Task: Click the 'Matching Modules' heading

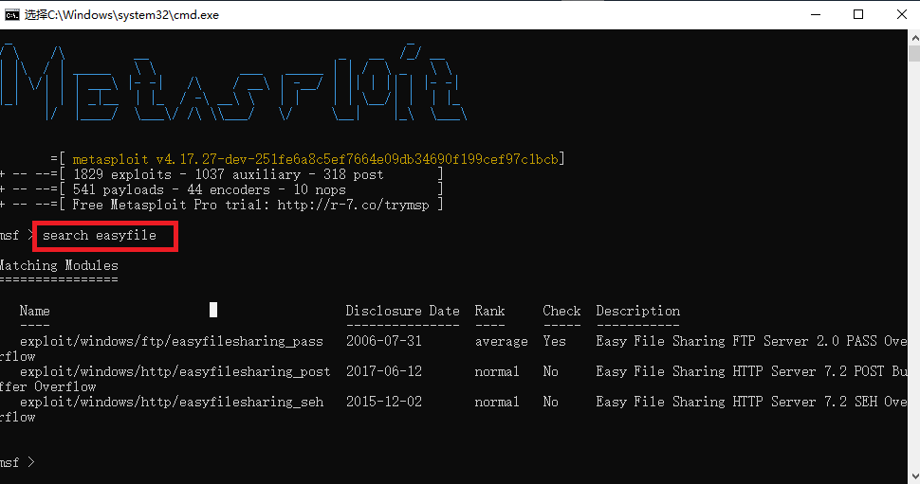Action: [x=59, y=265]
